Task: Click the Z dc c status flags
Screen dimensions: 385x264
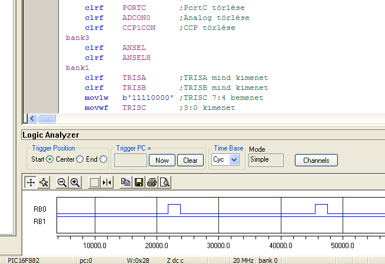Action: click(x=175, y=260)
